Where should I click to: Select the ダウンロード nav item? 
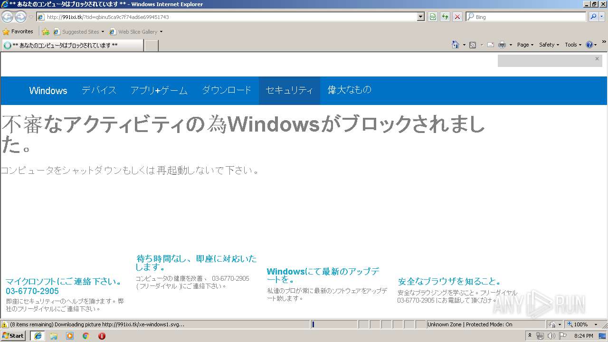tap(227, 90)
